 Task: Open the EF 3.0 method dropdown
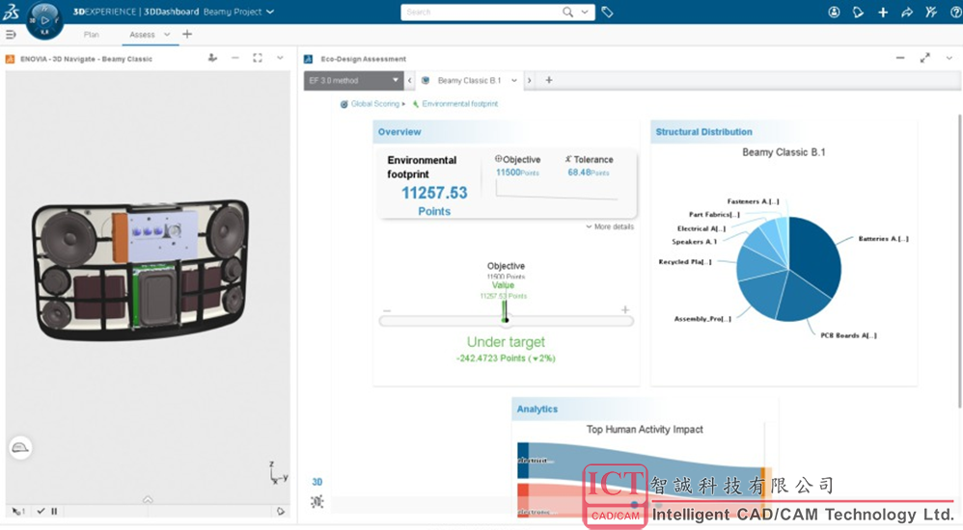[353, 80]
